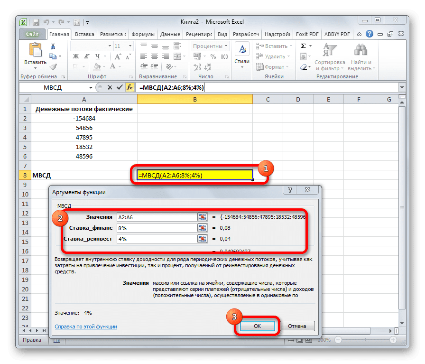Open the Файл tab

coord(32,34)
